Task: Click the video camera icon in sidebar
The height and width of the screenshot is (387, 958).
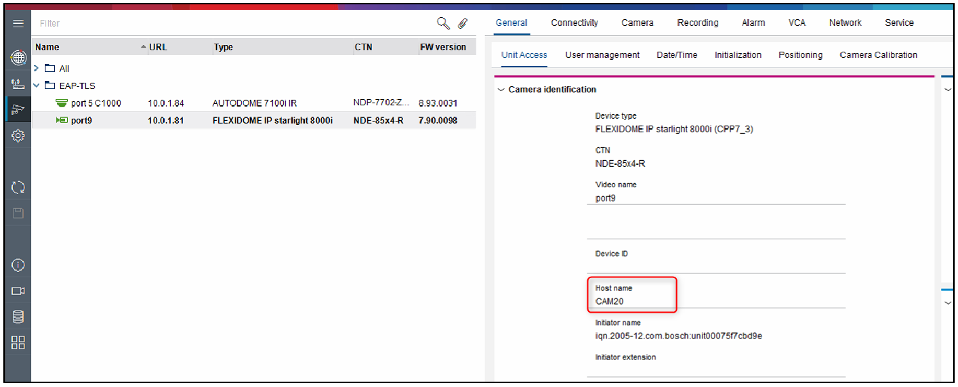Action: pyautogui.click(x=18, y=291)
